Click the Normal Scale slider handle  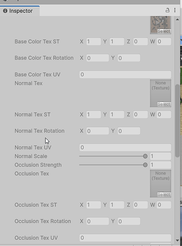[145, 156]
